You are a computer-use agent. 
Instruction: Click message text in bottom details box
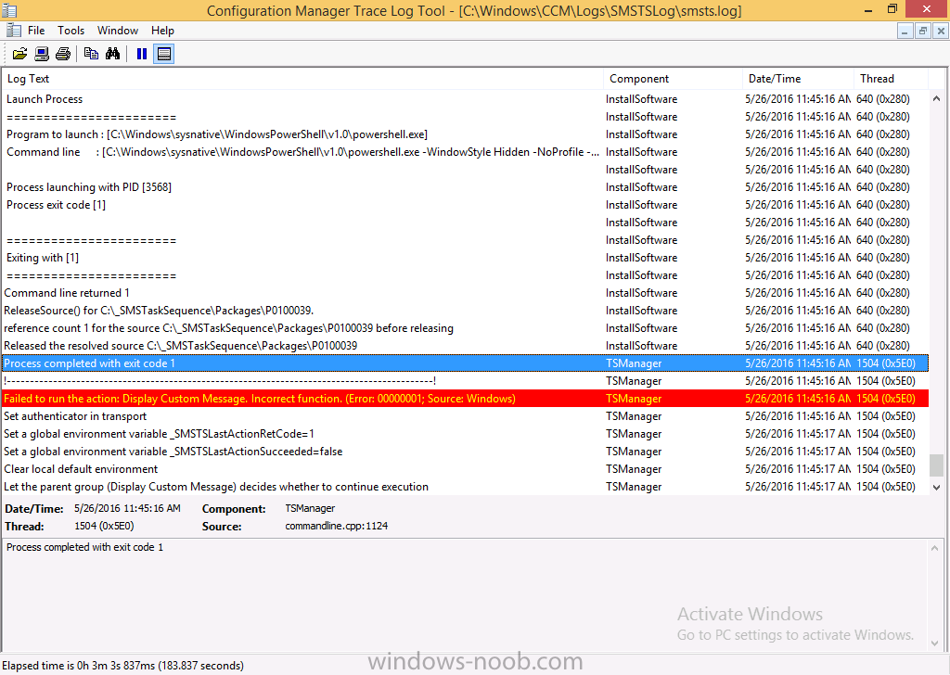pos(84,547)
